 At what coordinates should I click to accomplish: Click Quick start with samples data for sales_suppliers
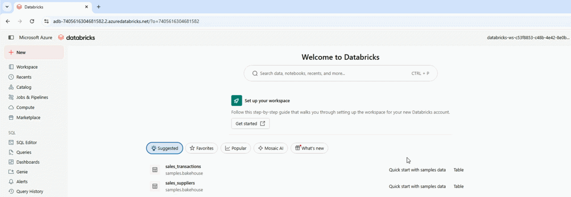(417, 186)
